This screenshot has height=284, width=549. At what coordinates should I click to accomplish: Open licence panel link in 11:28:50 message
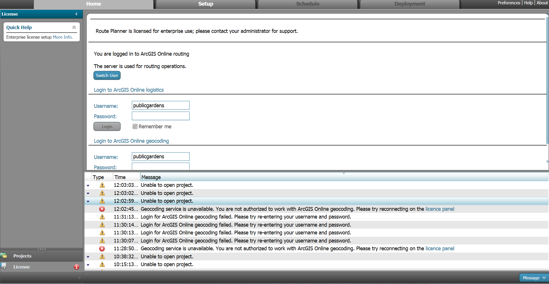pos(440,249)
